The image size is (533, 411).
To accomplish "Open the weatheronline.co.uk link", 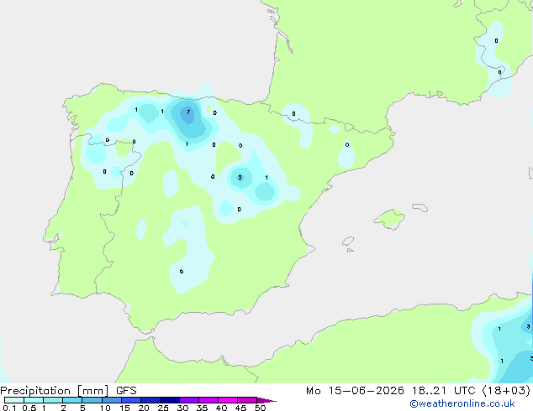I will click(x=462, y=403).
